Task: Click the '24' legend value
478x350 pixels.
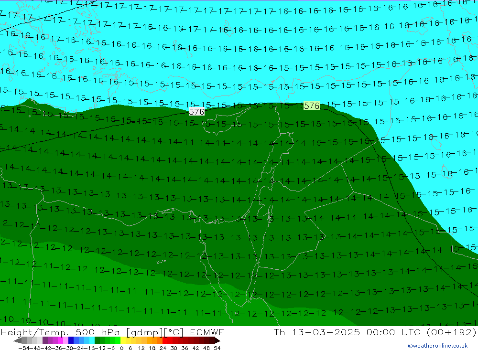Action: coord(163,348)
